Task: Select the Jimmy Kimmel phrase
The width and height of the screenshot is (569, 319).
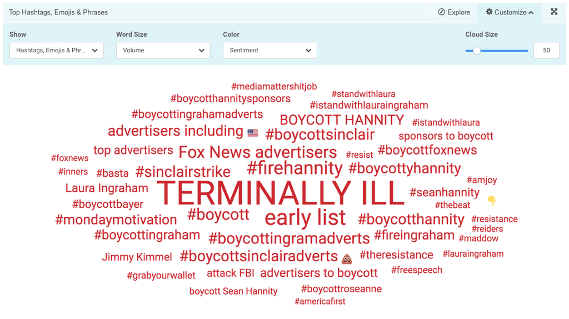Action: (137, 257)
